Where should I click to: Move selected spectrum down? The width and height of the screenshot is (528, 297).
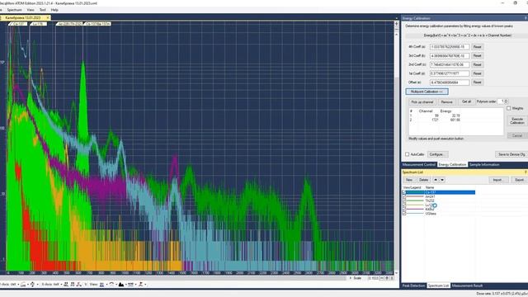(x=442, y=180)
